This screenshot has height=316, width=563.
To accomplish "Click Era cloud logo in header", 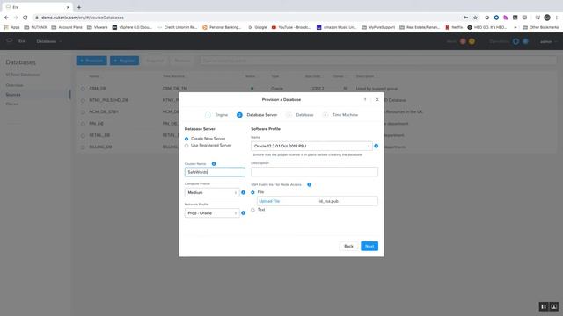I will pyautogui.click(x=10, y=41).
